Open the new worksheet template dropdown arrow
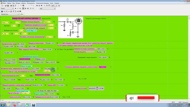The image size is (190, 107). (x=4, y=6)
